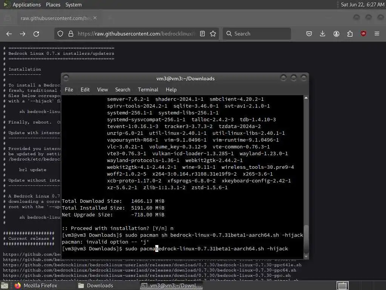
Task: Click the workspace switcher in bottom panel
Action: [x=342, y=285]
